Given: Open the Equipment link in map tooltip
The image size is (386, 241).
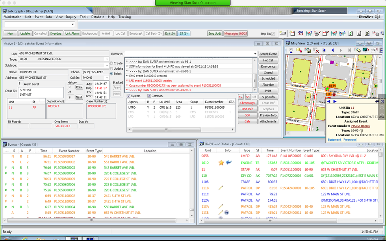Looking at the screenshot, I should coord(334,140).
